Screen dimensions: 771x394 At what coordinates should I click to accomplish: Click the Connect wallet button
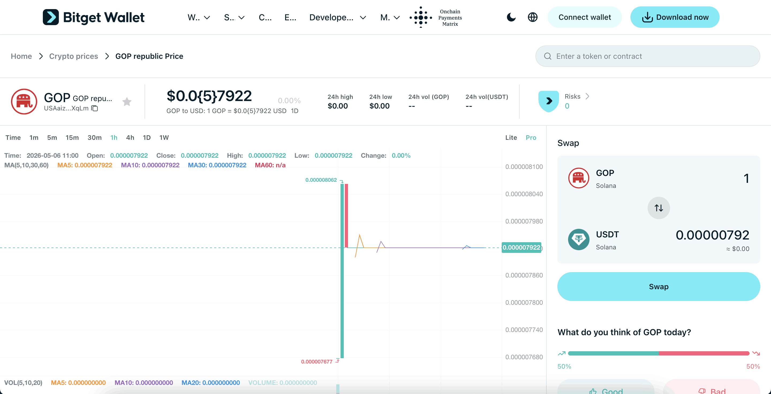(x=584, y=17)
